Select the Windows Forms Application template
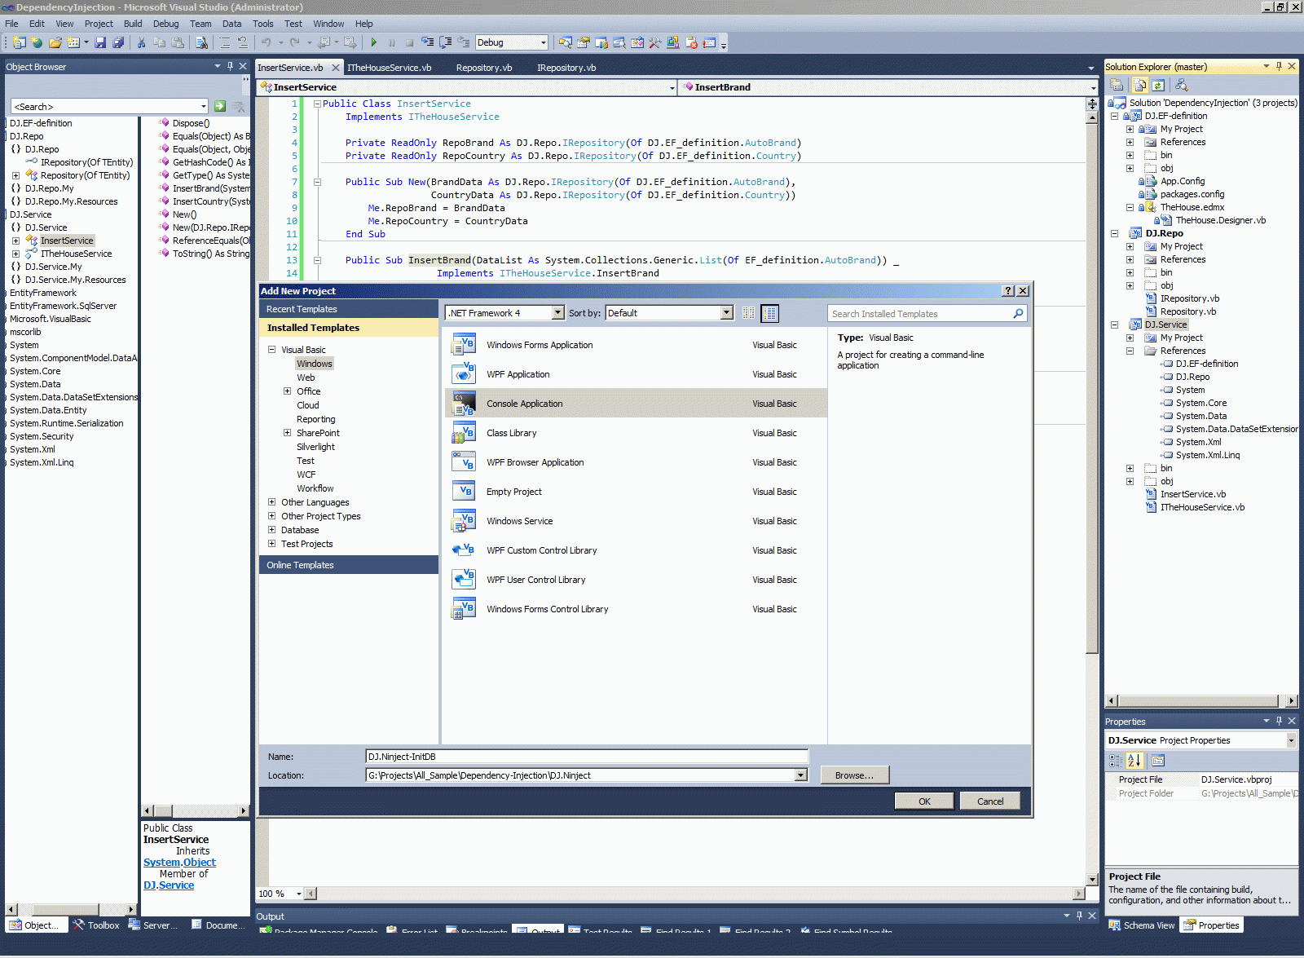Image resolution: width=1304 pixels, height=958 pixels. point(636,345)
